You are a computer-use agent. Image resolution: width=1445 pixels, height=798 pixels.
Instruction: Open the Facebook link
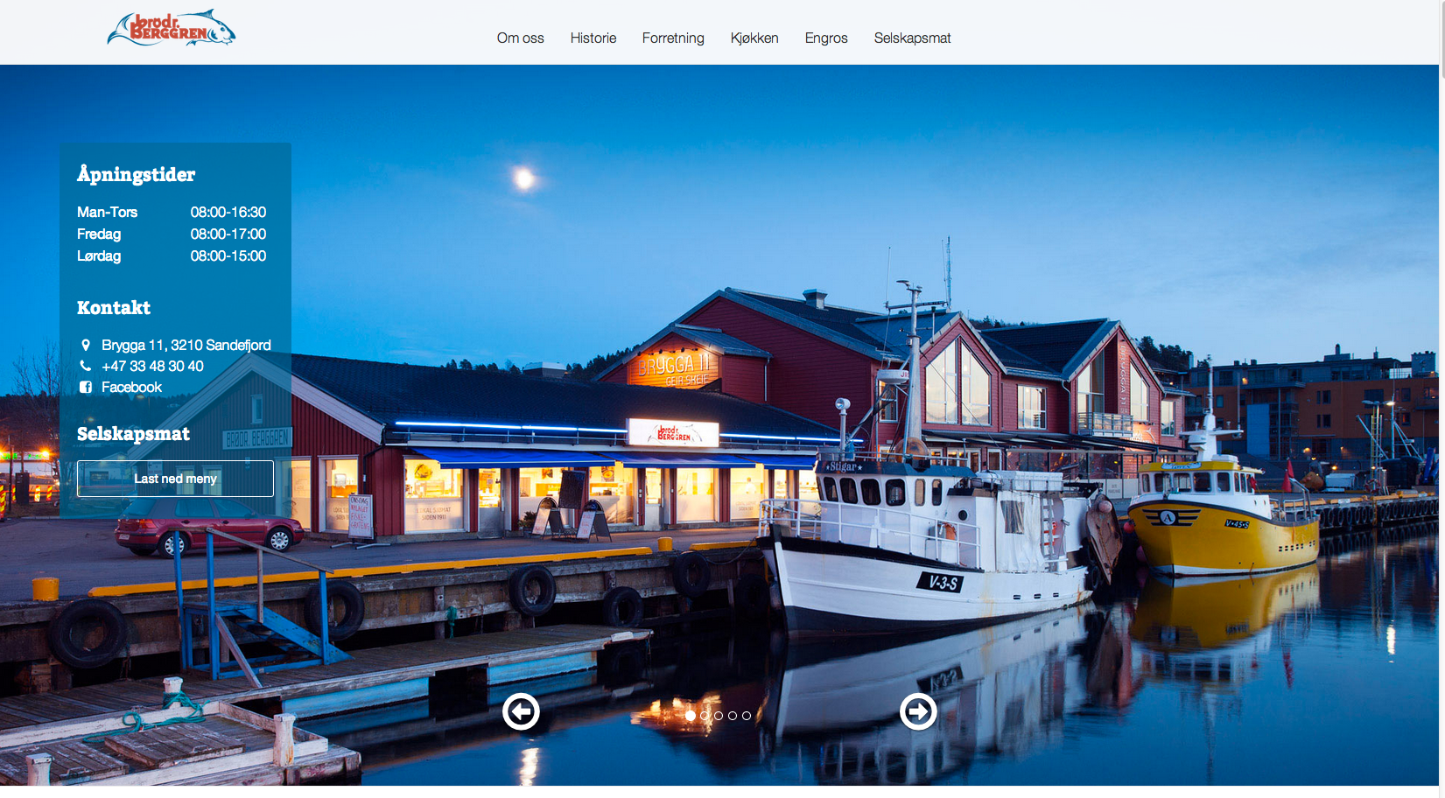[131, 387]
